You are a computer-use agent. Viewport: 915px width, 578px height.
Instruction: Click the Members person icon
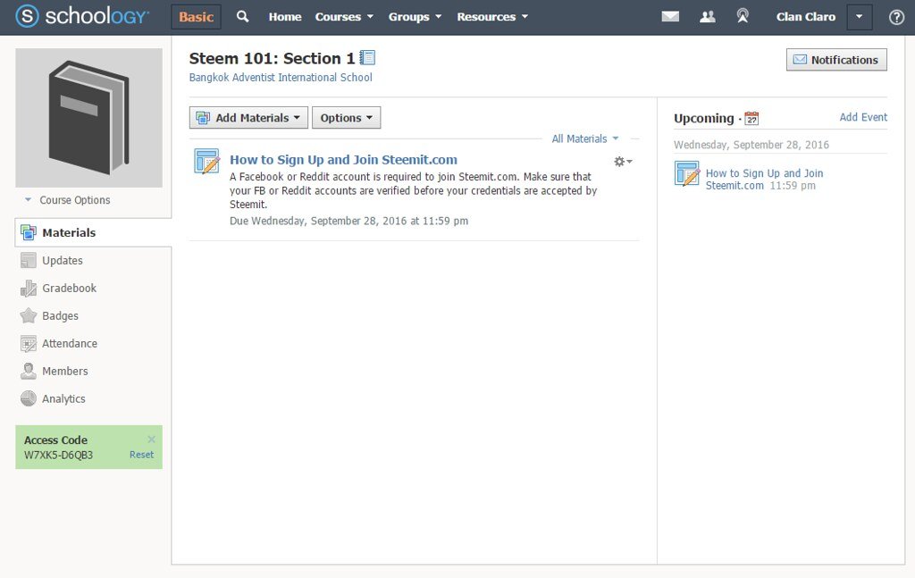pos(28,371)
